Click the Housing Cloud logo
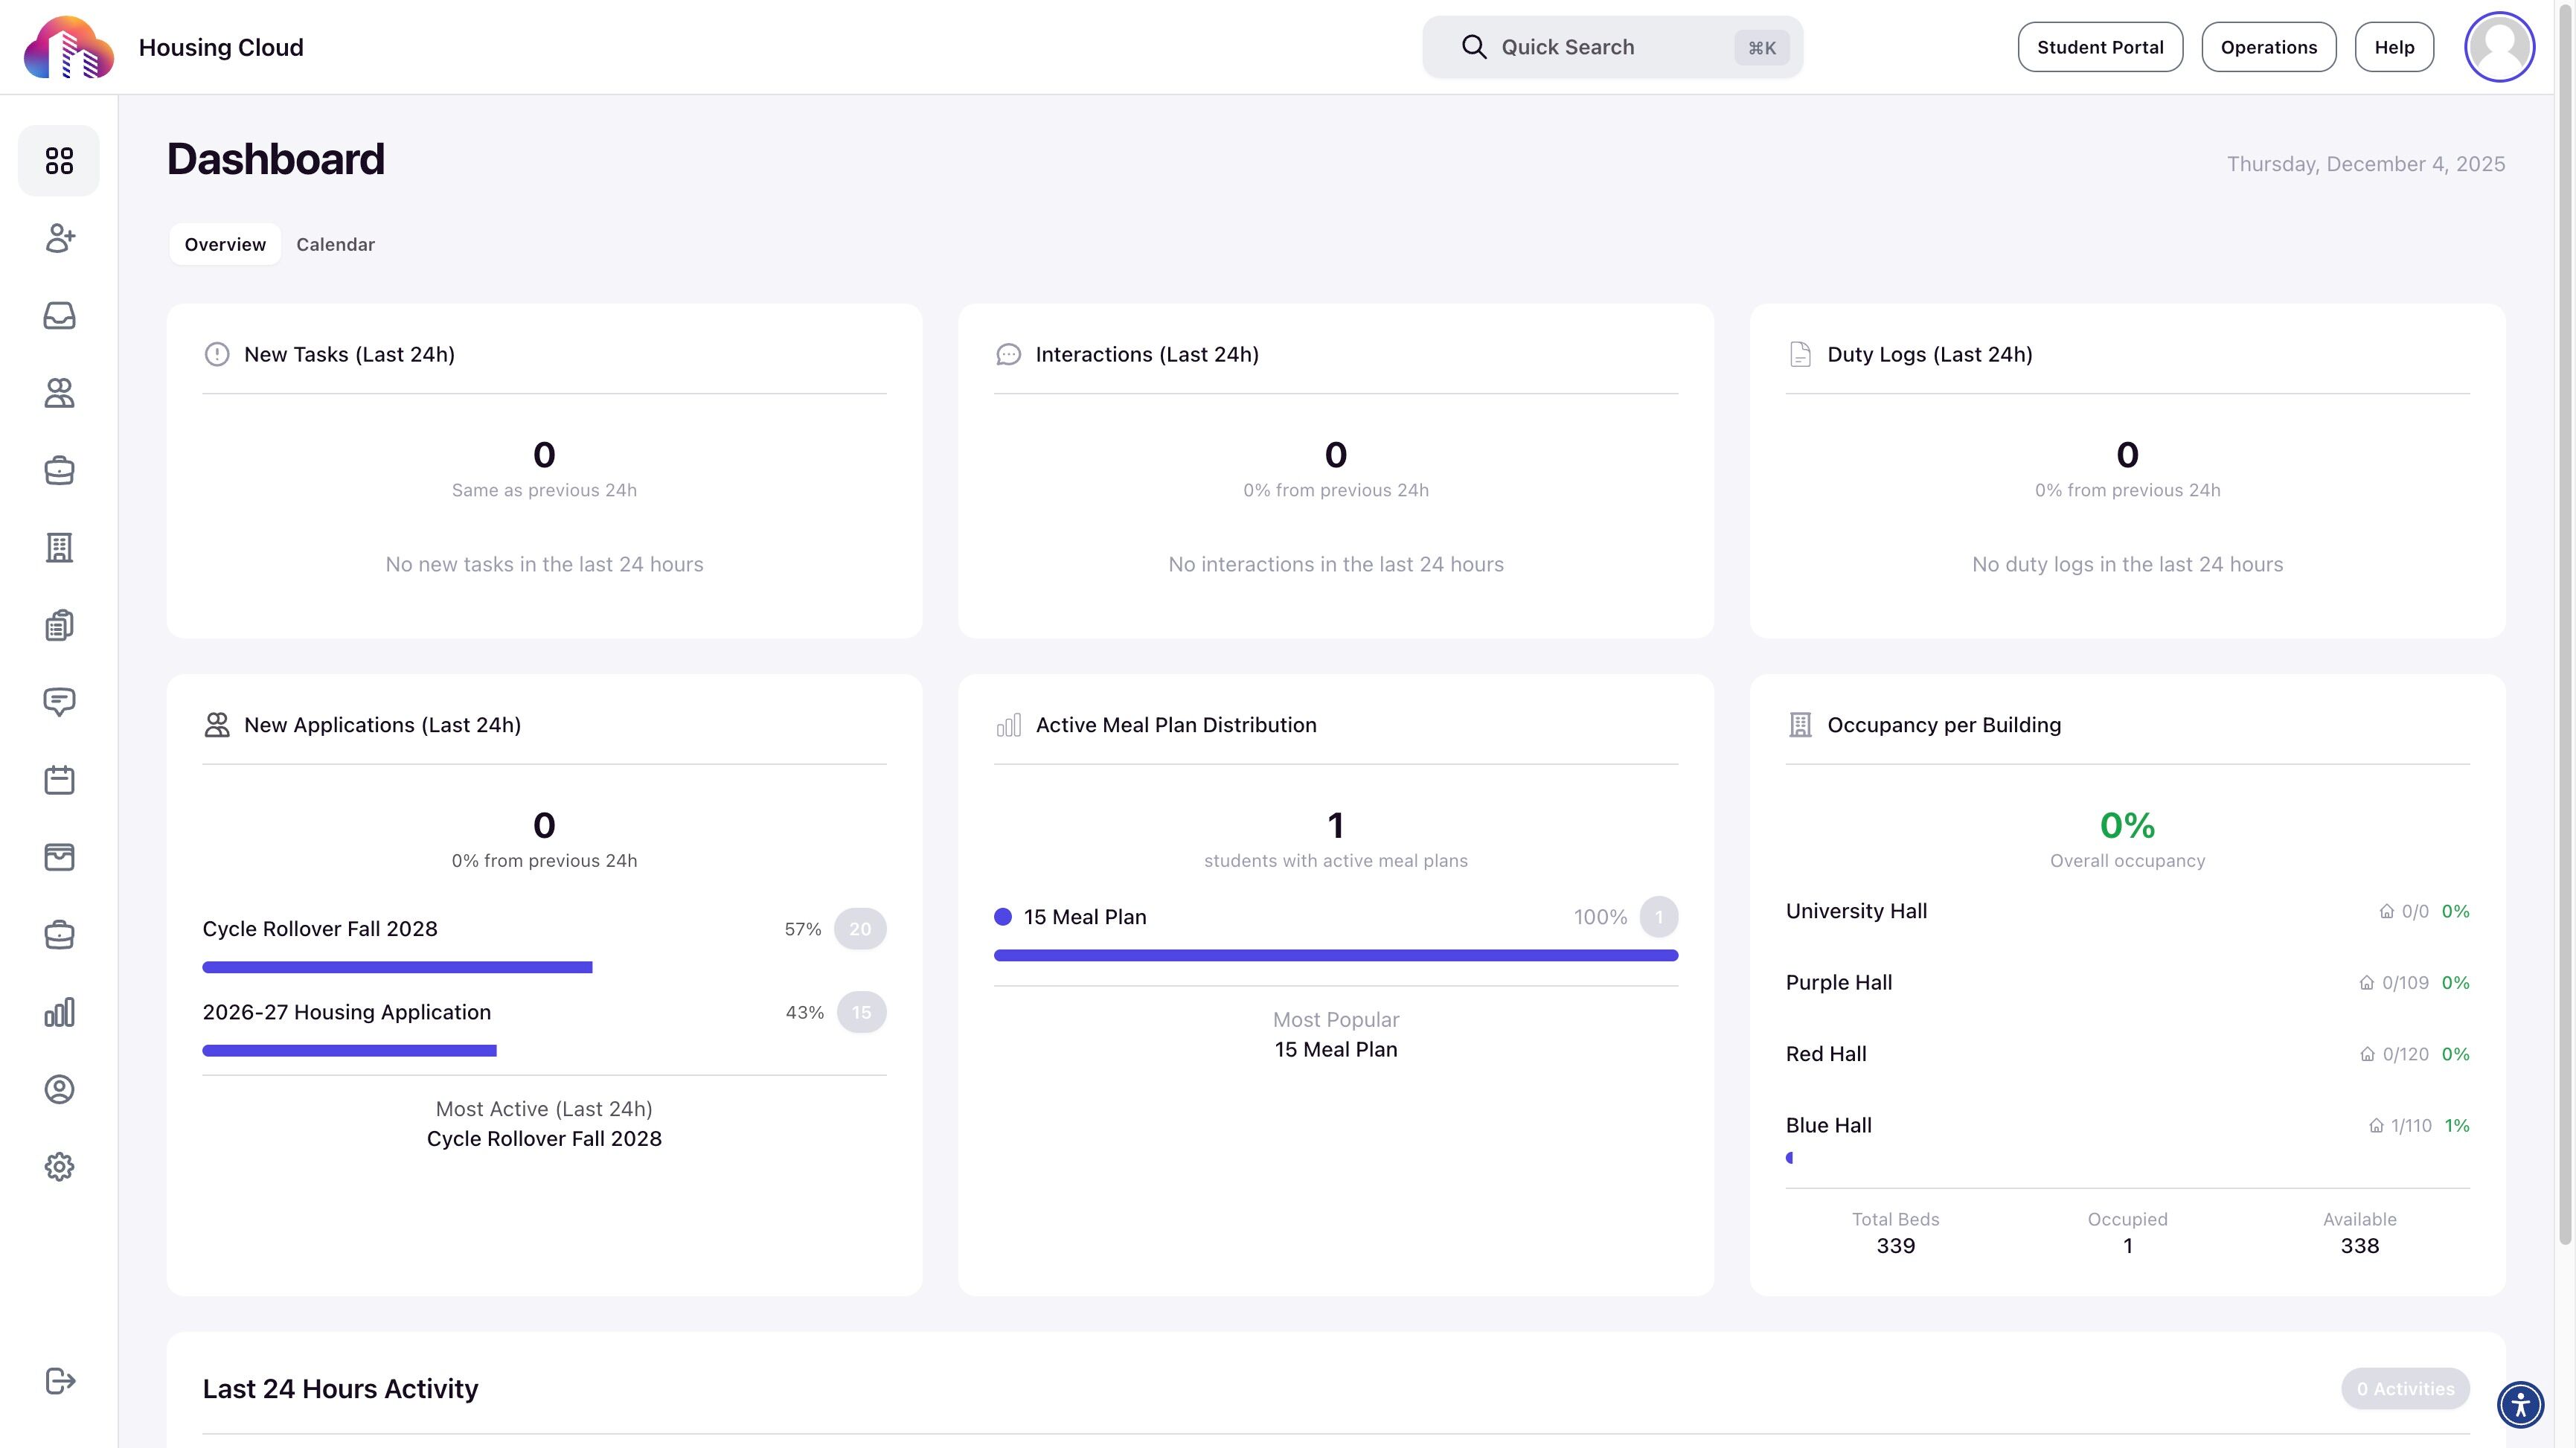 click(68, 47)
